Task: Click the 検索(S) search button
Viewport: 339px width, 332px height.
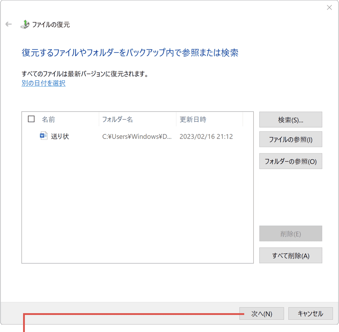Action: (290, 119)
